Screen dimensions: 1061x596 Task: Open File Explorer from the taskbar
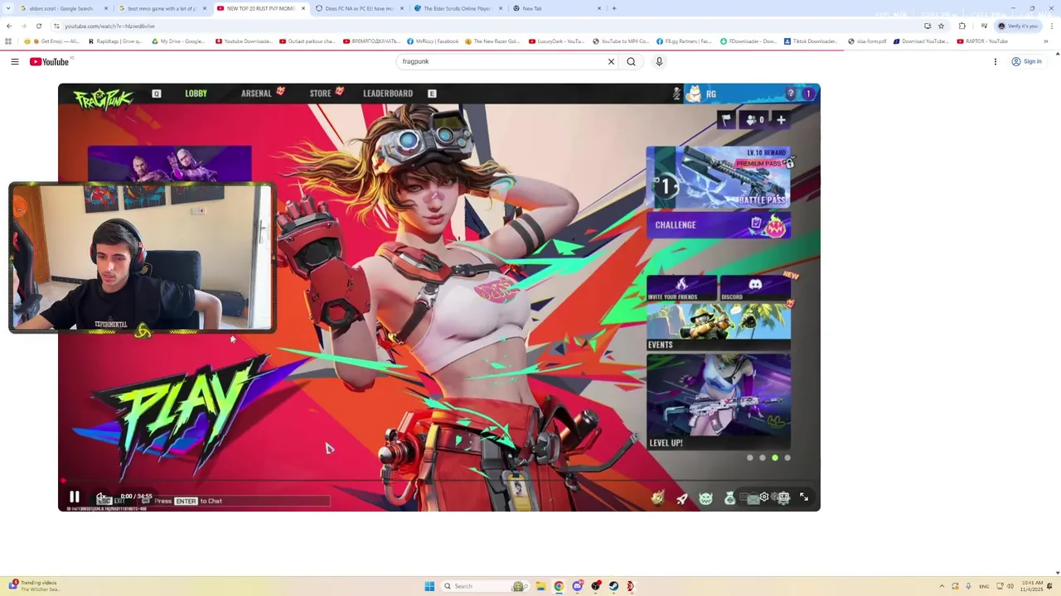point(540,586)
